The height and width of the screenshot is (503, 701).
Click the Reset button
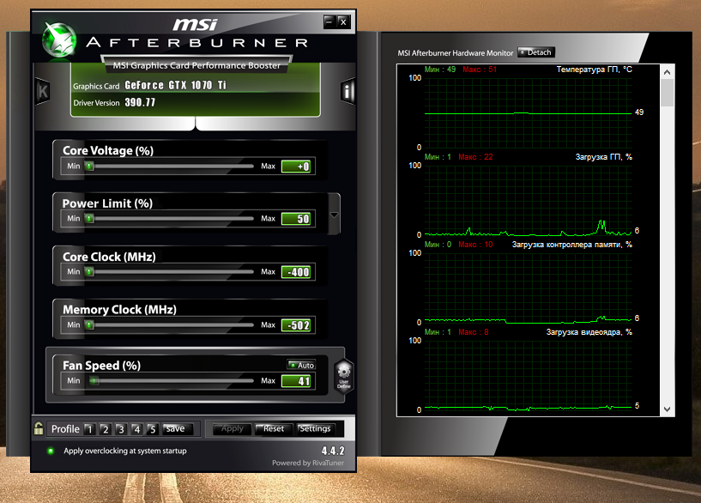pyautogui.click(x=273, y=429)
